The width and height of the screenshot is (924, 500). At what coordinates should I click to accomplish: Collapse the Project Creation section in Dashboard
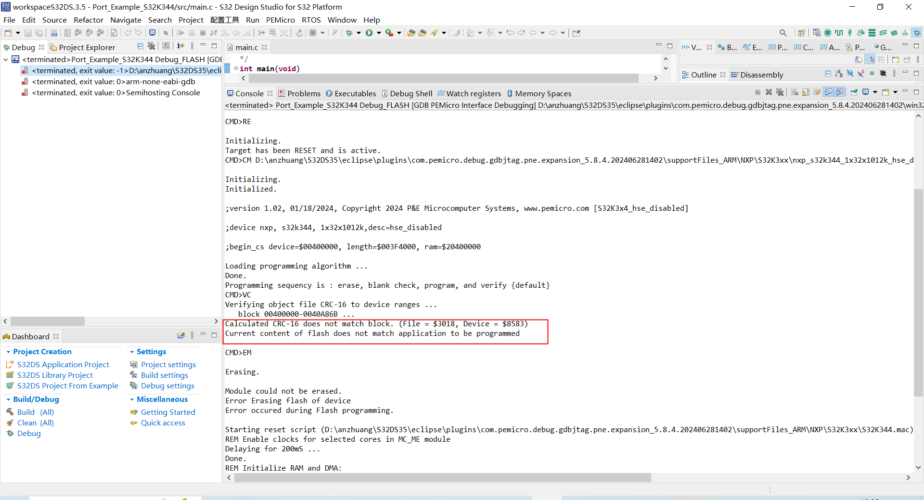pos(8,352)
